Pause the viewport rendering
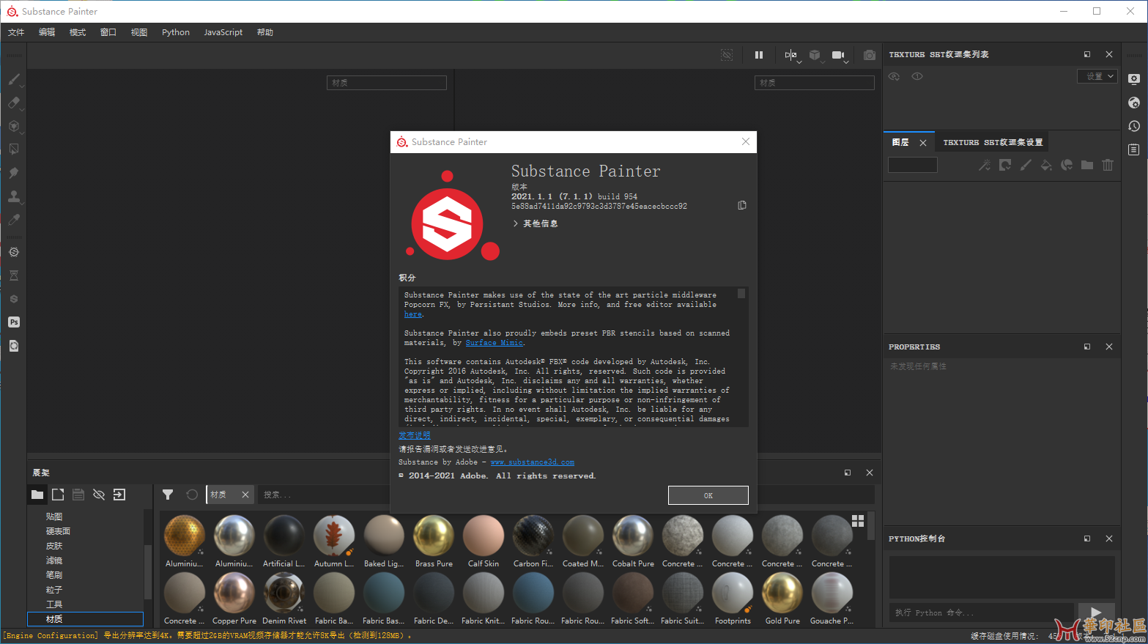This screenshot has width=1148, height=644. tap(759, 55)
